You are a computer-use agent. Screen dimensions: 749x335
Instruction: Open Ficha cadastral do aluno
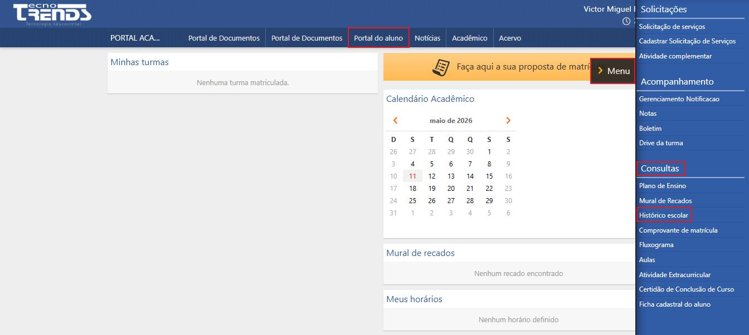tap(675, 304)
